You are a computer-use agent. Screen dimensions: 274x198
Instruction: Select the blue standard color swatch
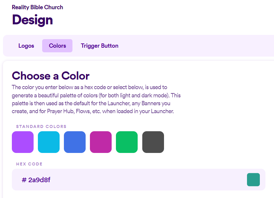point(74,142)
